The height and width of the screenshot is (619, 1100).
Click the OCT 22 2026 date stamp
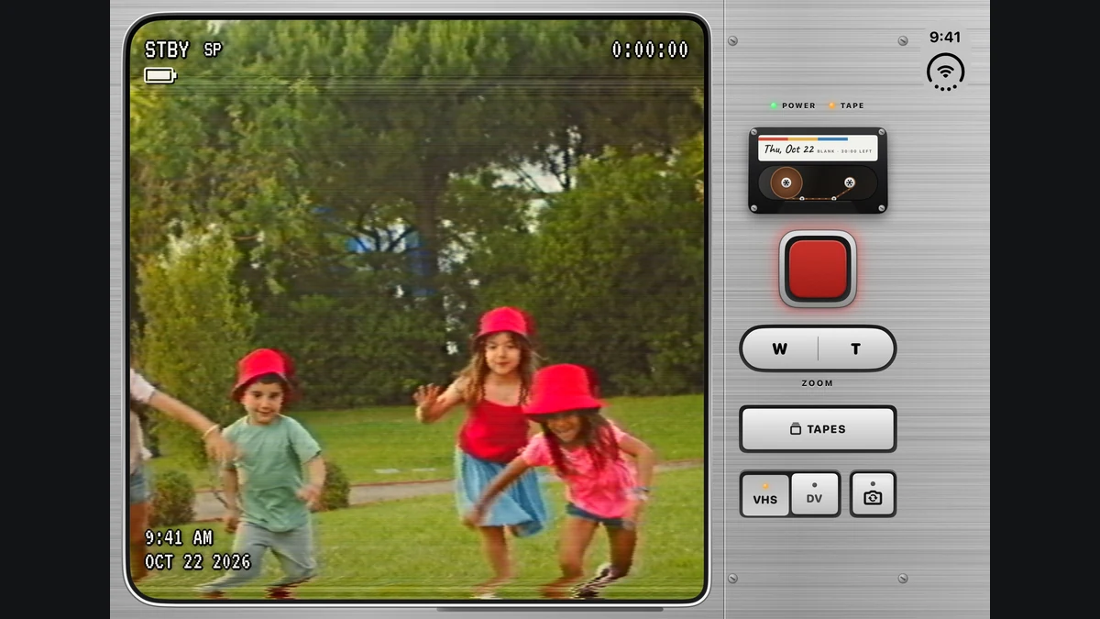tap(198, 561)
